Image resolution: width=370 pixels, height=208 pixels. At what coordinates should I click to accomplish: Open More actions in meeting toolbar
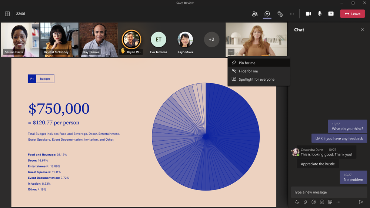[x=292, y=14]
